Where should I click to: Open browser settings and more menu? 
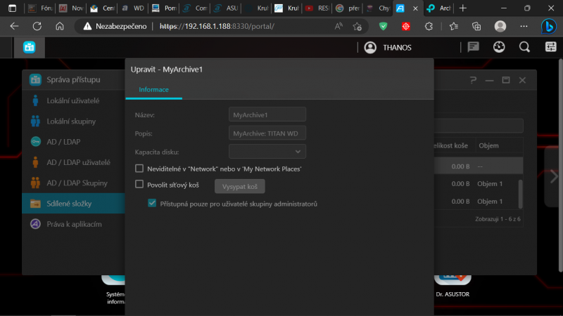(524, 26)
